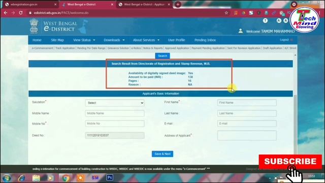Click the Applicant's Basic Information header
The height and width of the screenshot is (183, 325).
tap(160, 94)
